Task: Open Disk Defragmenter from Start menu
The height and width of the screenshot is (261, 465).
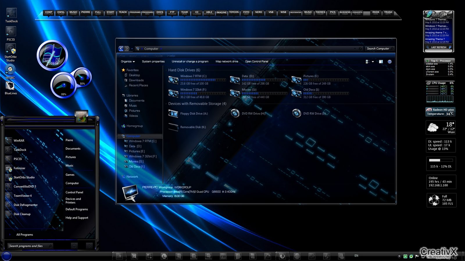Action: 26,205
